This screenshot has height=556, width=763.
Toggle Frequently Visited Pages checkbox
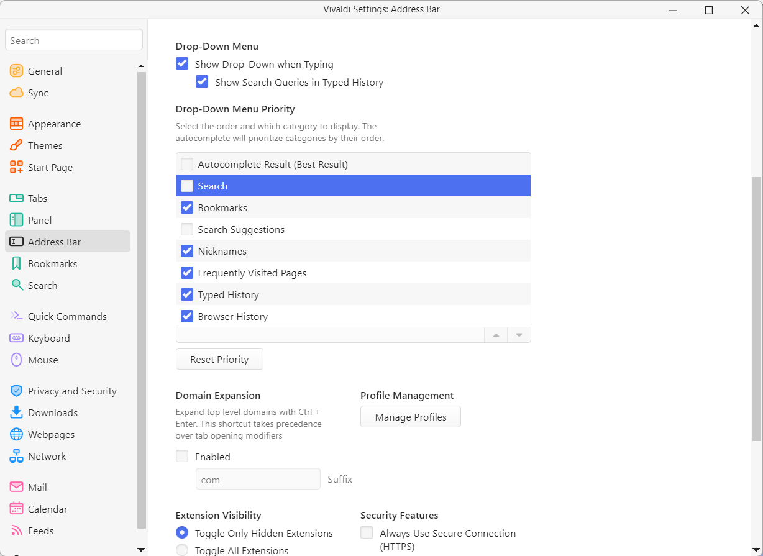pos(187,273)
